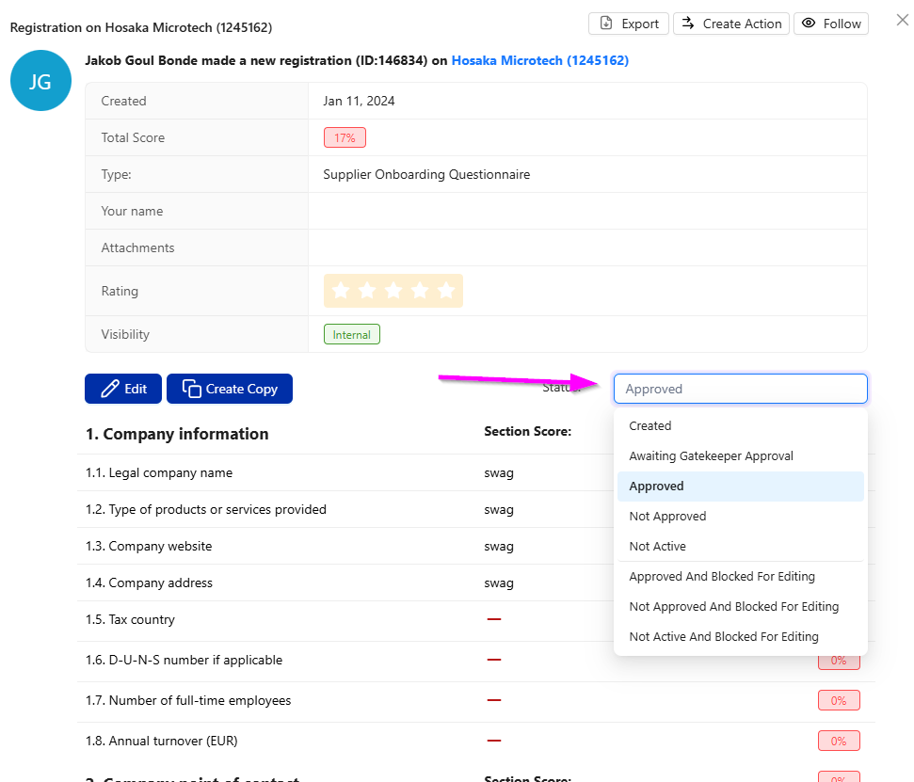Select Not Active And Blocked For Editing

click(x=740, y=637)
